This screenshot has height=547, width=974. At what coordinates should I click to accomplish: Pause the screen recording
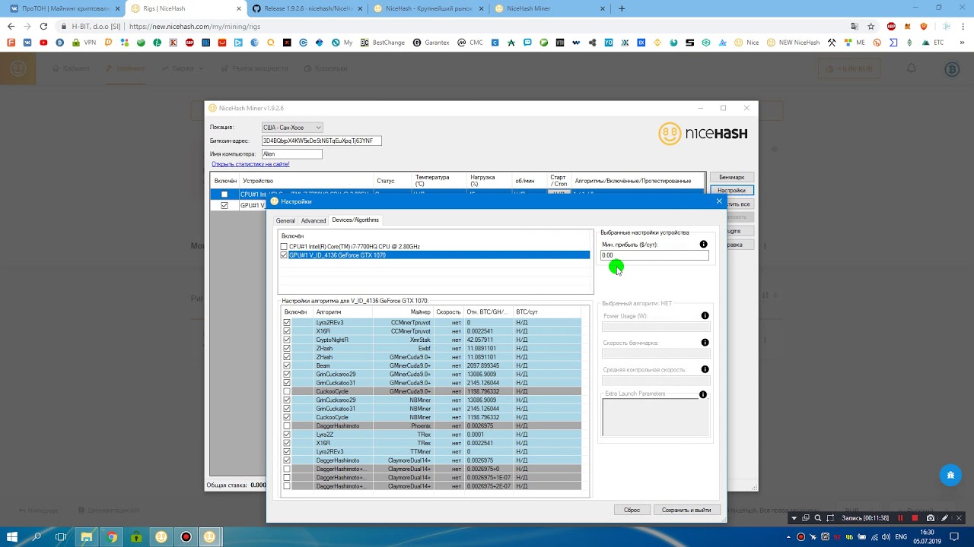900,518
